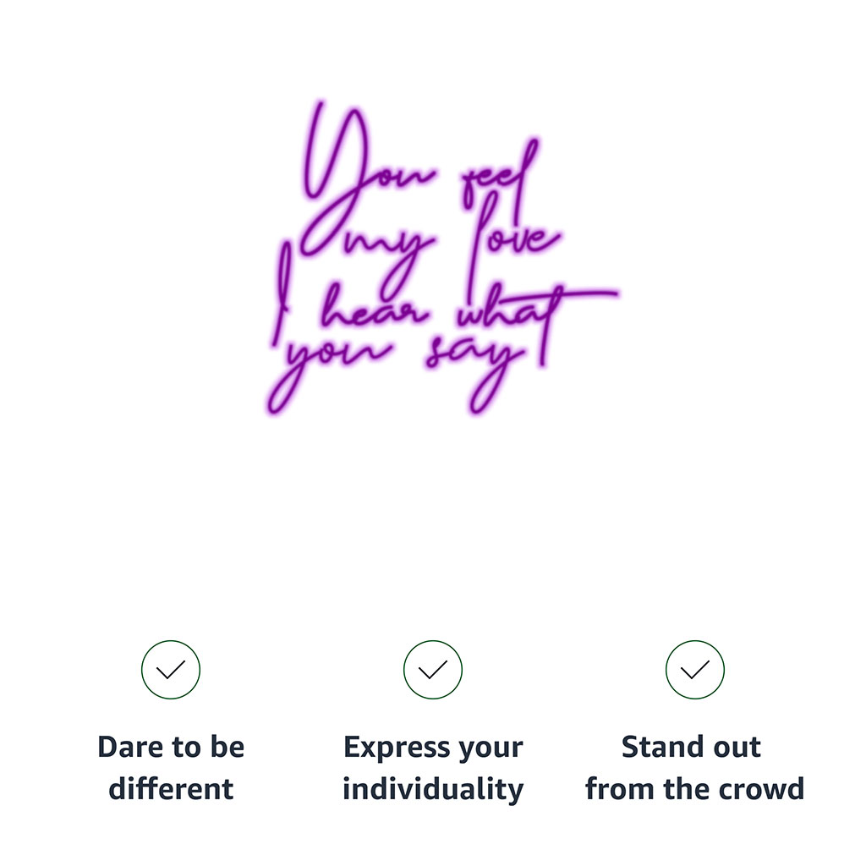
Task: Open the purple neon sign image
Action: point(440,257)
